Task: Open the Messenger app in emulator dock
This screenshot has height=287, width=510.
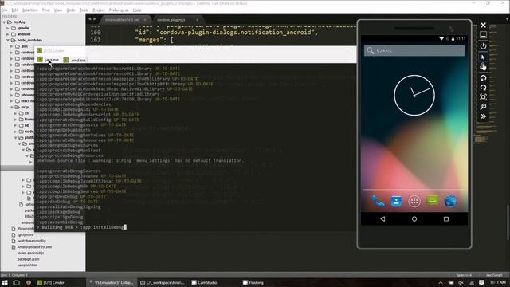Action: [432, 200]
